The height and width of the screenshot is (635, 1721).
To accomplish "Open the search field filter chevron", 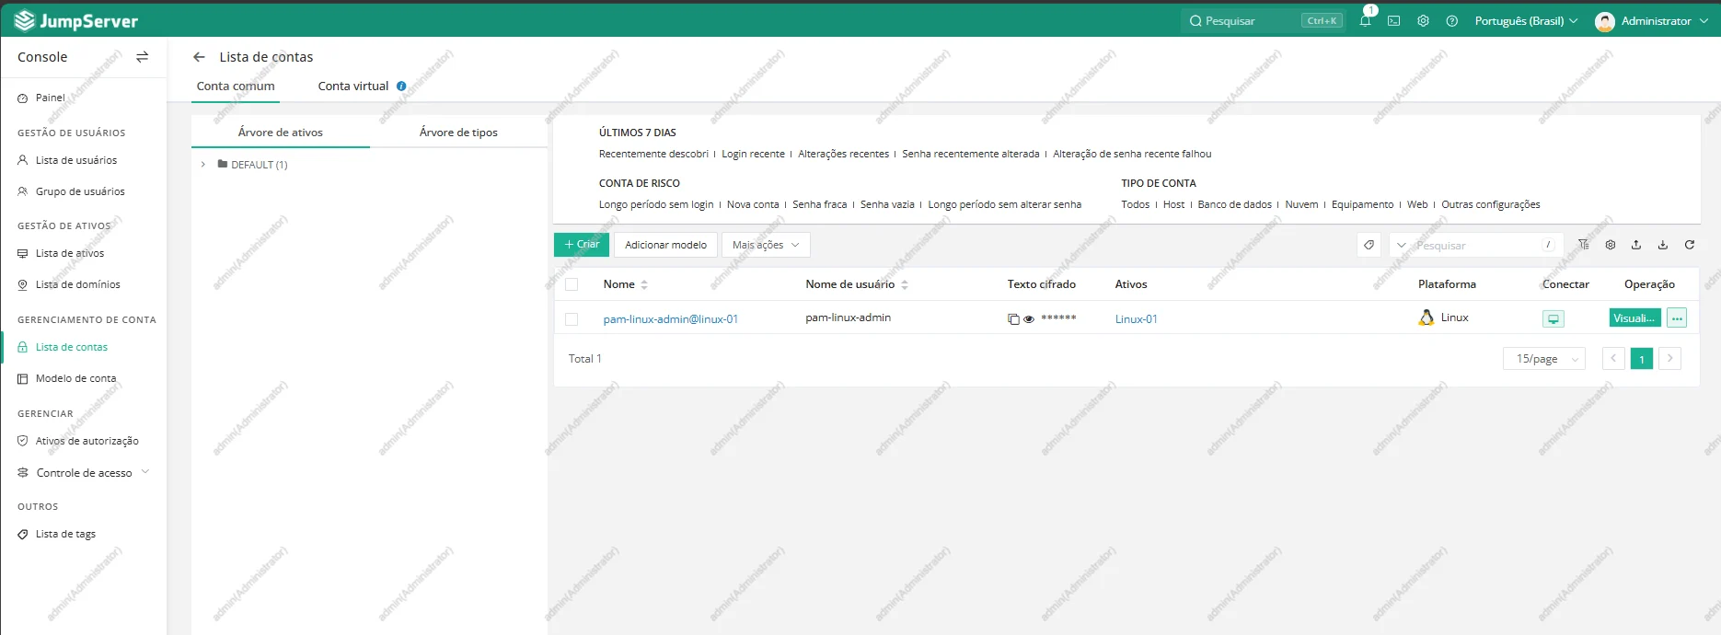I will (x=1402, y=246).
